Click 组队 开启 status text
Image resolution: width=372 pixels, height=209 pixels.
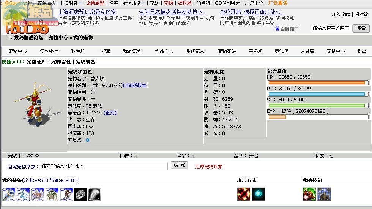coord(246,156)
